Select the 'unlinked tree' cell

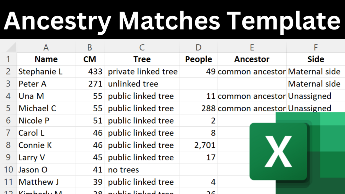(x=142, y=84)
